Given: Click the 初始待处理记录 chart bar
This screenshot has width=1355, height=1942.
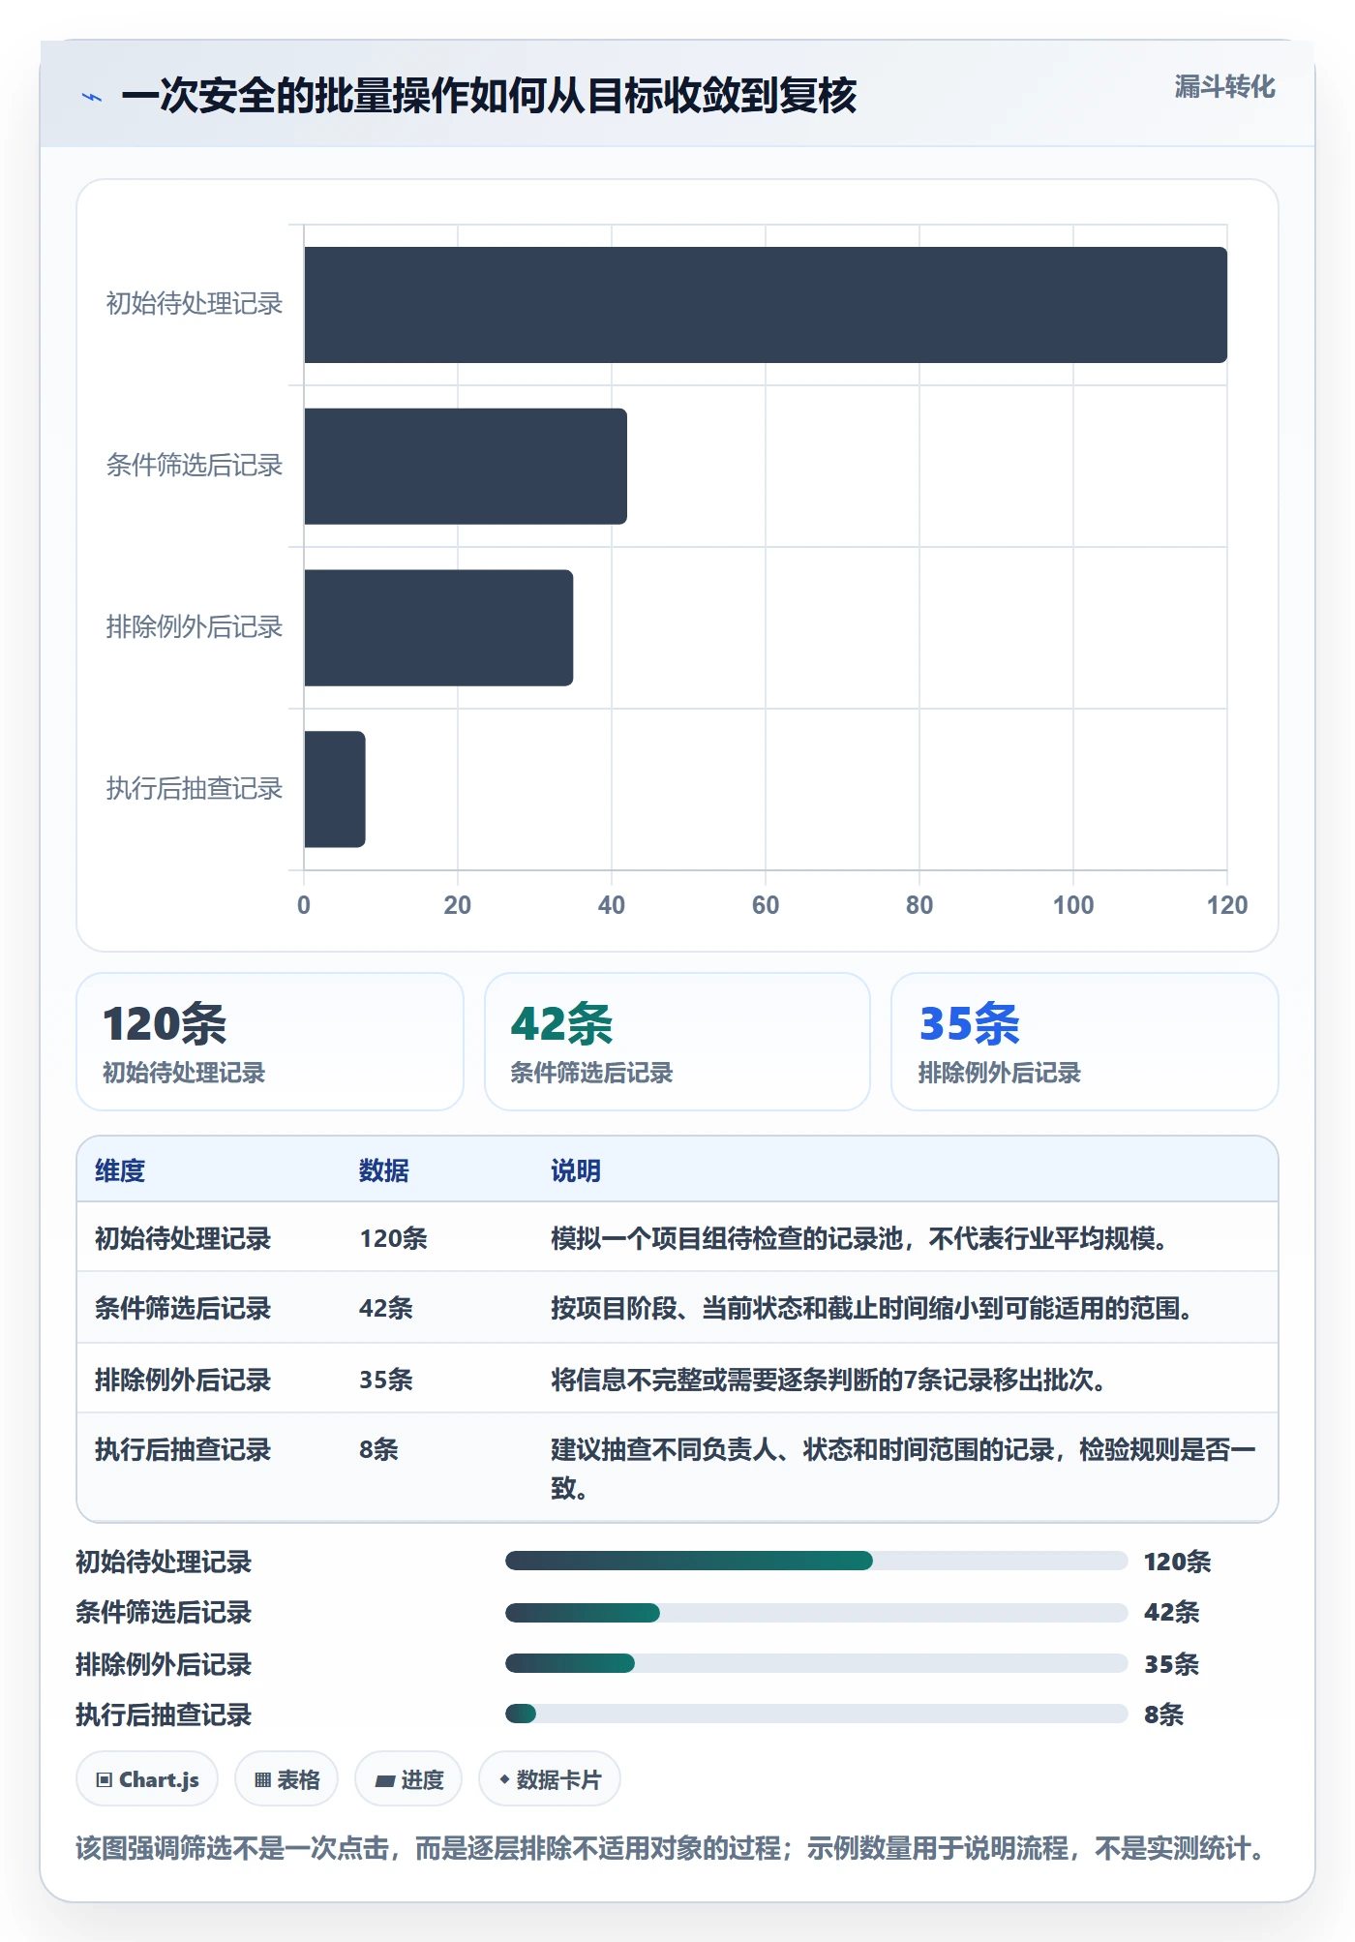Looking at the screenshot, I should (766, 305).
